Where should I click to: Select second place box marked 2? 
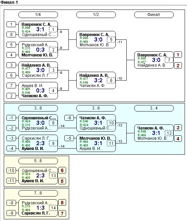(178, 66)
